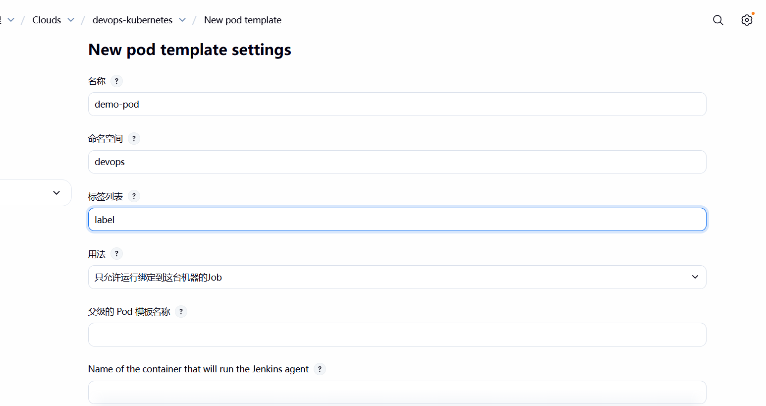Image resolution: width=766 pixels, height=406 pixels.
Task: Focus the 命名空间 field containing devops
Action: pyautogui.click(x=397, y=162)
